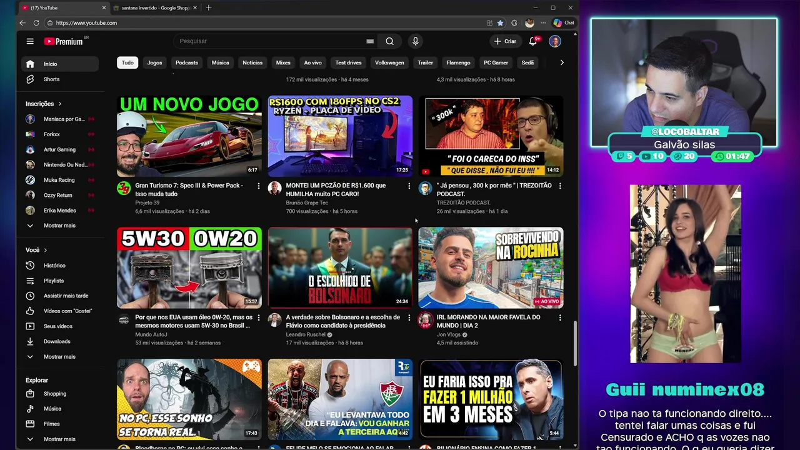
Task: Open options menu for IRL MORANDO video
Action: point(559,317)
